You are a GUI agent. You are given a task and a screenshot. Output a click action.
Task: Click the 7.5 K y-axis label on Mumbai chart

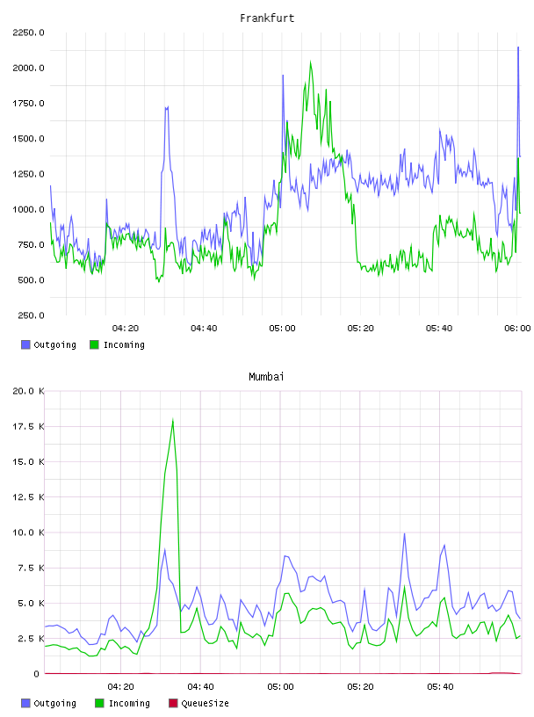click(31, 568)
